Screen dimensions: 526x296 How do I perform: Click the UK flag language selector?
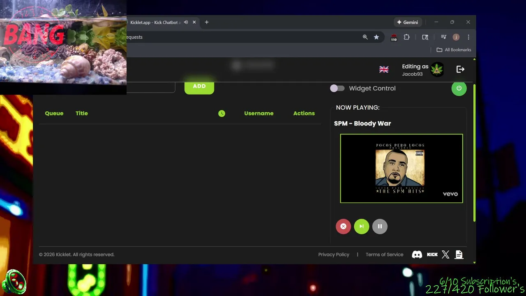pyautogui.click(x=384, y=69)
